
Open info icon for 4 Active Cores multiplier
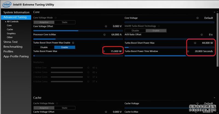[88, 82]
